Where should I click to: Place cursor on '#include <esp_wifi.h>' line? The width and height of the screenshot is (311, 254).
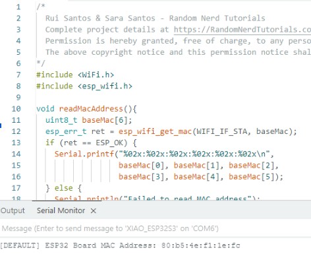tap(84, 86)
